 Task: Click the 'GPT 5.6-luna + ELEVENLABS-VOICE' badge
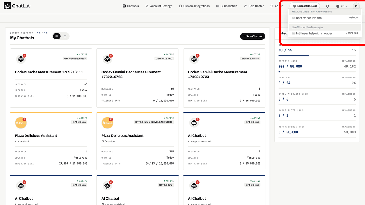point(154,122)
